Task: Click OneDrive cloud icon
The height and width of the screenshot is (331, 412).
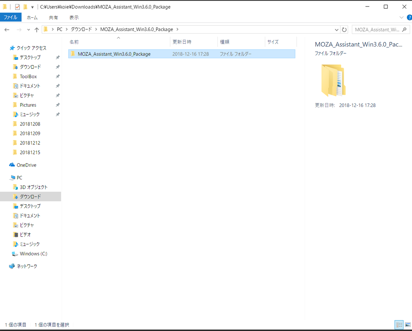Action: click(12, 165)
